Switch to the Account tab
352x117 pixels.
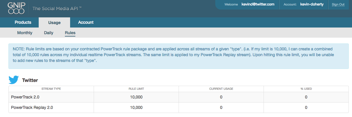(x=86, y=22)
